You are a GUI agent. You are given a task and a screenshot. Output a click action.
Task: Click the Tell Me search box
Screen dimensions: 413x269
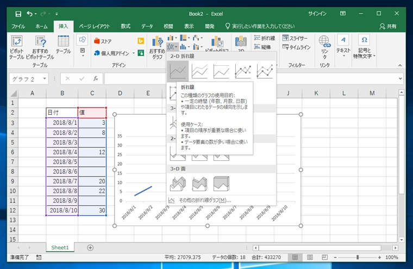point(260,26)
